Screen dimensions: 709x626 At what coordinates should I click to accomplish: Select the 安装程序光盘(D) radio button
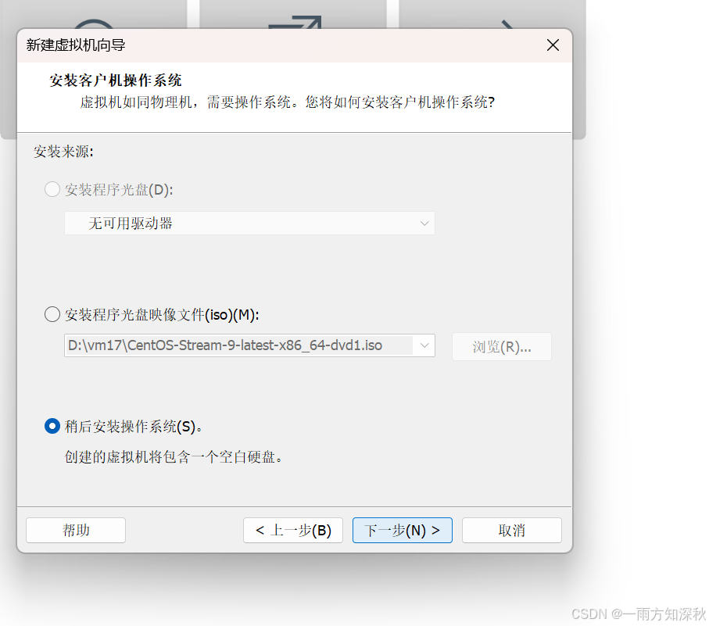point(52,189)
